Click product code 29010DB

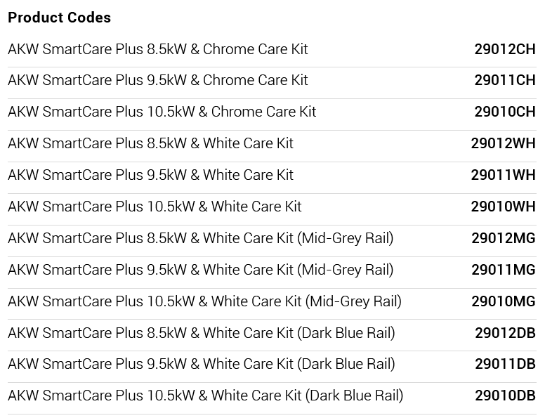[505, 396]
